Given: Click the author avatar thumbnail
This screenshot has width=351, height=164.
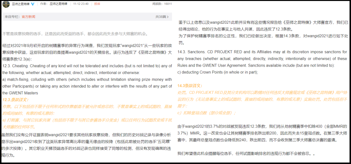Looking at the screenshot, I should pyautogui.click(x=6, y=4).
